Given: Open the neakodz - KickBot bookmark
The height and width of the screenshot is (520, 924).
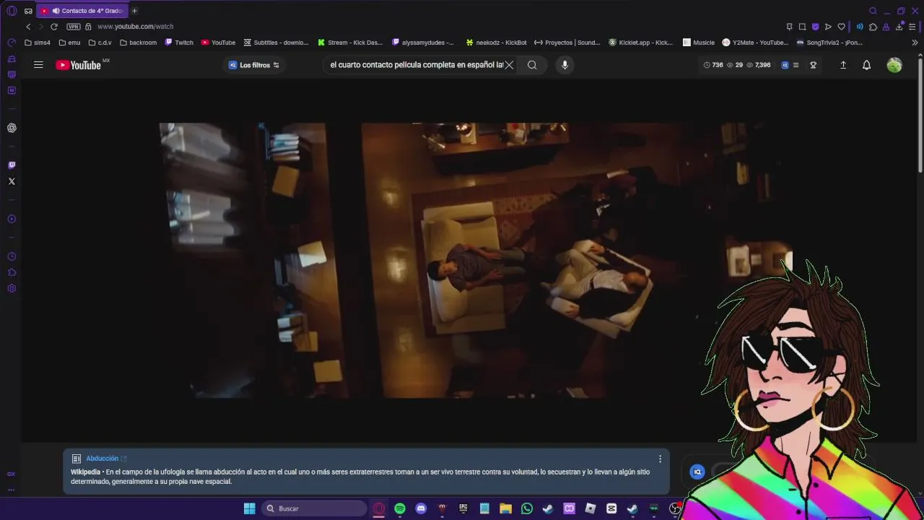Looking at the screenshot, I should tap(496, 43).
